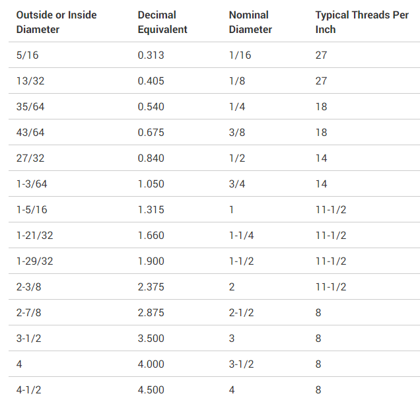Image resolution: width=420 pixels, height=404 pixels.
Task: Click the 1.050 decimal equivalent cell
Action: [151, 184]
